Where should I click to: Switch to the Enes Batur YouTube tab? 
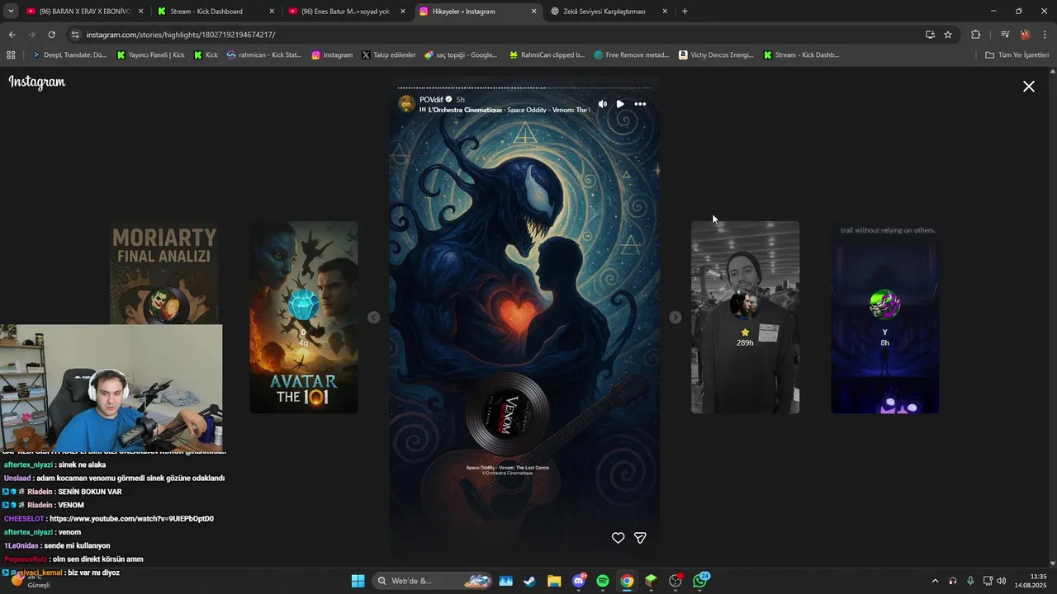(345, 12)
